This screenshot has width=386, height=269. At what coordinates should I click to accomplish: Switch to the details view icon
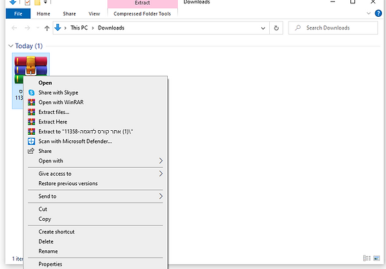click(367, 258)
